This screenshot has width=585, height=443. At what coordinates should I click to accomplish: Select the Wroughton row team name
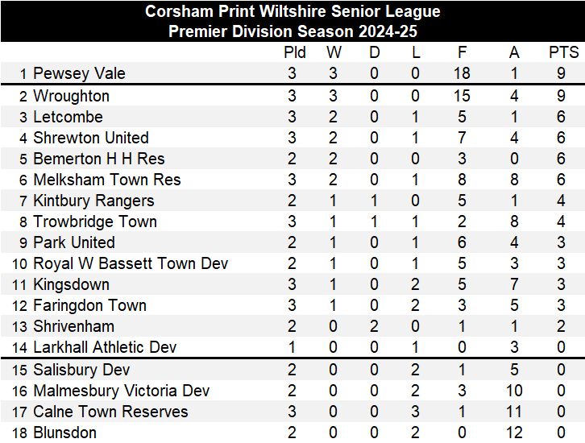[71, 96]
